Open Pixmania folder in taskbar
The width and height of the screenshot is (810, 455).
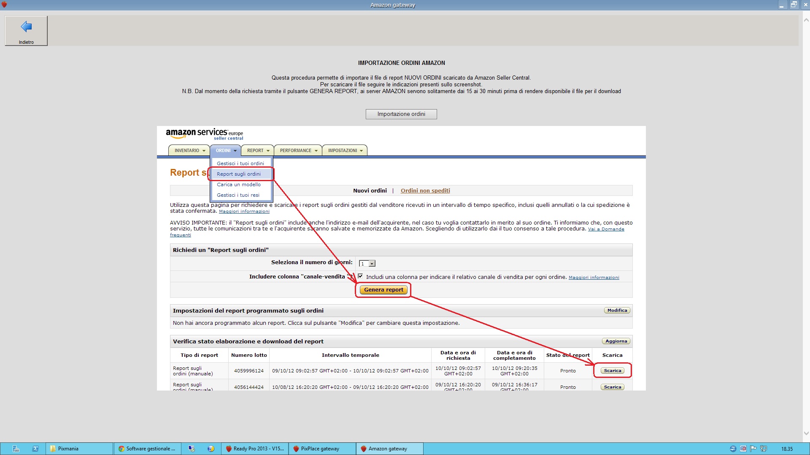(x=67, y=449)
